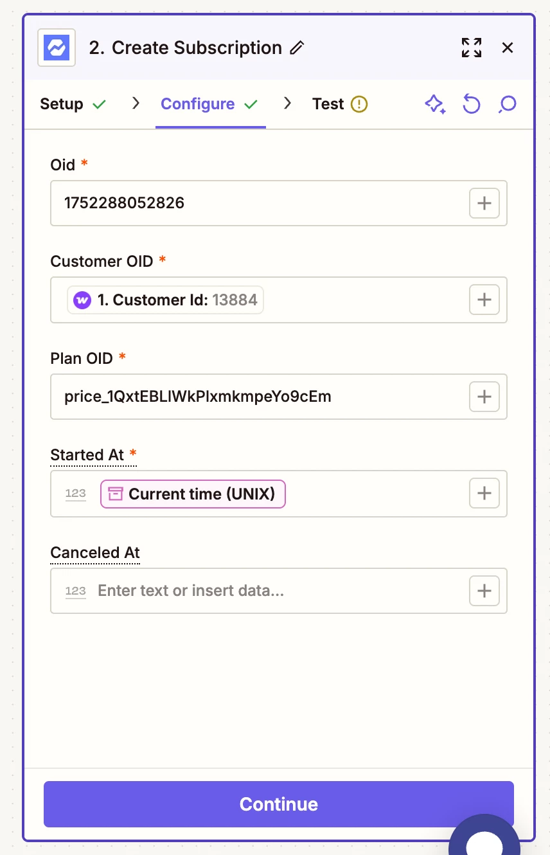
Task: Switch to the Configure tab
Action: coord(209,104)
